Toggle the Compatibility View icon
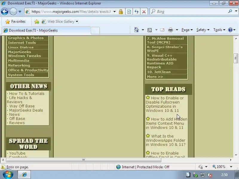Image resolution: width=239 pixels, height=179 pixels. (x=129, y=12)
